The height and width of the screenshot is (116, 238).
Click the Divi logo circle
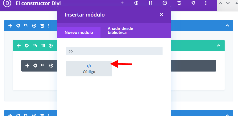pos(7,3)
